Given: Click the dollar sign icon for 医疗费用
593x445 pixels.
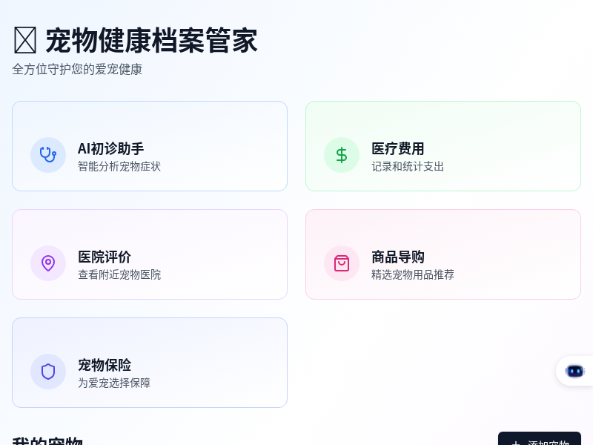Looking at the screenshot, I should pos(342,155).
